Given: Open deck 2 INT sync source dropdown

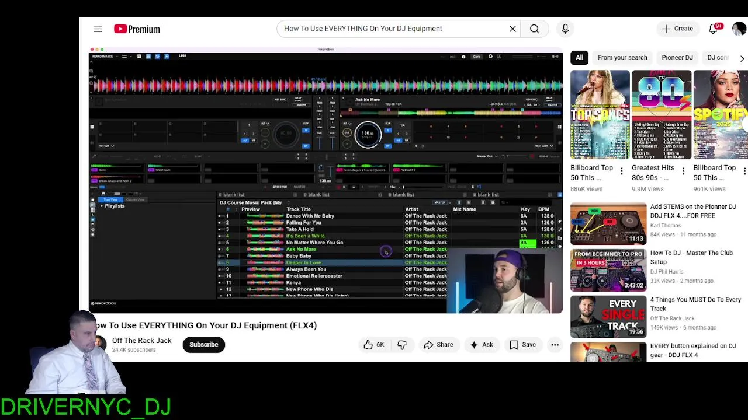Looking at the screenshot, I should pos(347,123).
